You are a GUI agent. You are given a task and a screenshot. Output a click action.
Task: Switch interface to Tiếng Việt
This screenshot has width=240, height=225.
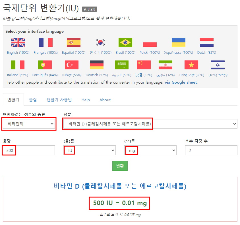(x=191, y=65)
